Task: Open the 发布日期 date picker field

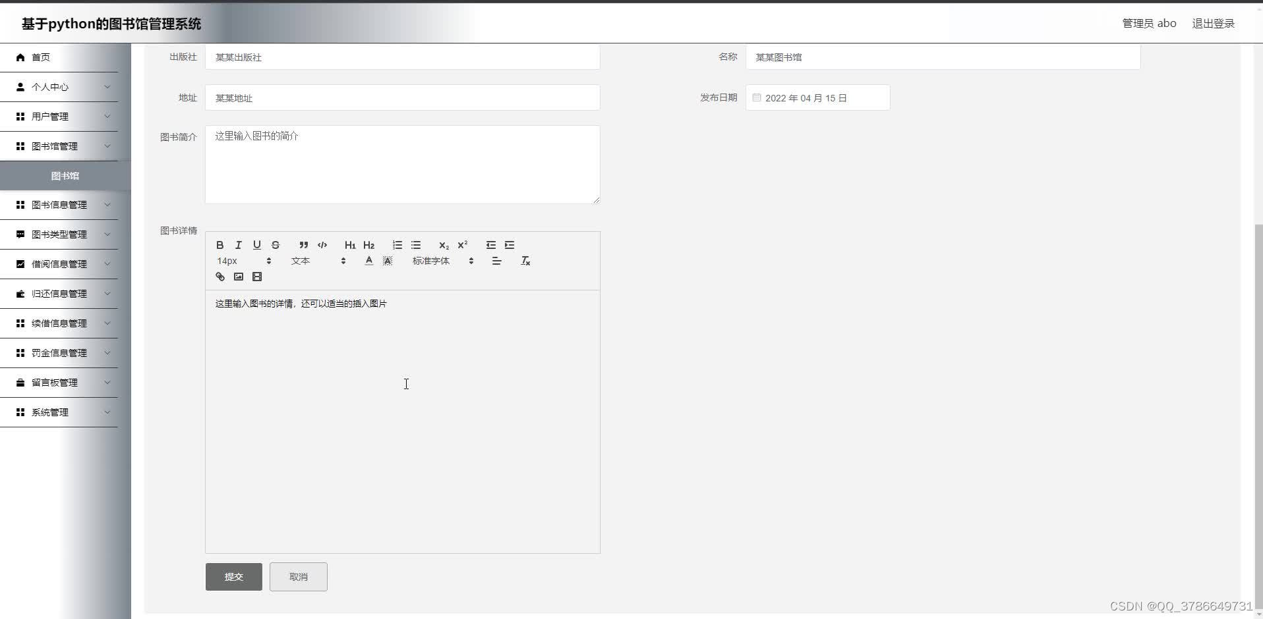Action: [818, 97]
